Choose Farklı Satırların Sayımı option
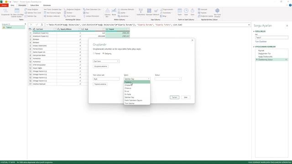 [x=137, y=100]
